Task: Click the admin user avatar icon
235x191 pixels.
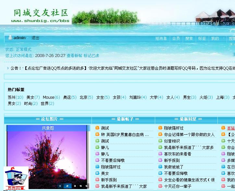Action: (10, 37)
